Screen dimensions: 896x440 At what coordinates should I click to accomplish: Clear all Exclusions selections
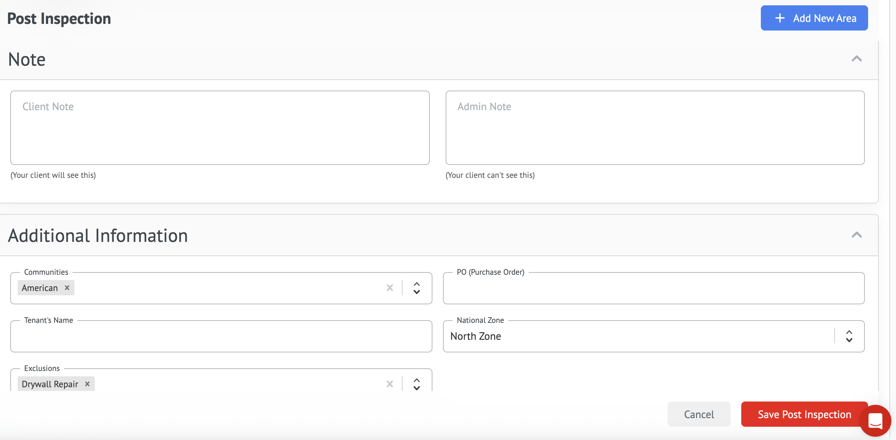pyautogui.click(x=390, y=384)
